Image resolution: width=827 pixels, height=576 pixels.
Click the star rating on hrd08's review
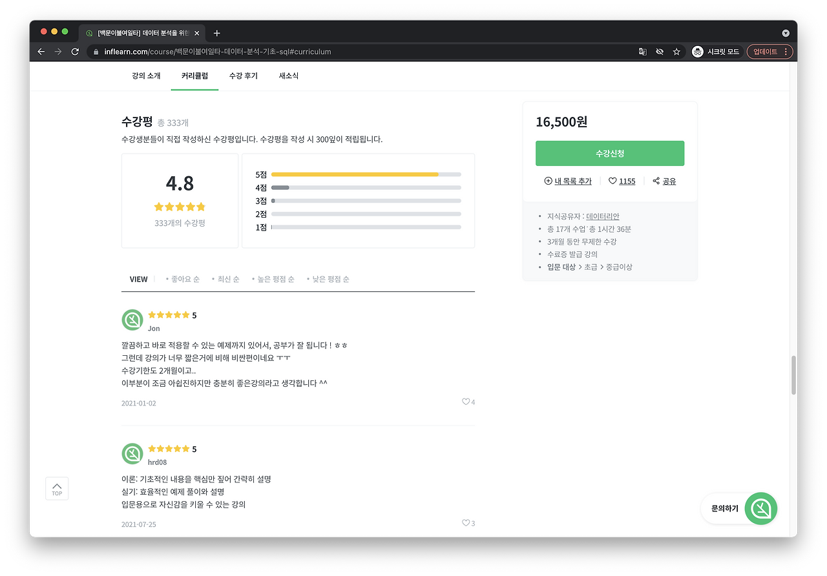point(169,449)
